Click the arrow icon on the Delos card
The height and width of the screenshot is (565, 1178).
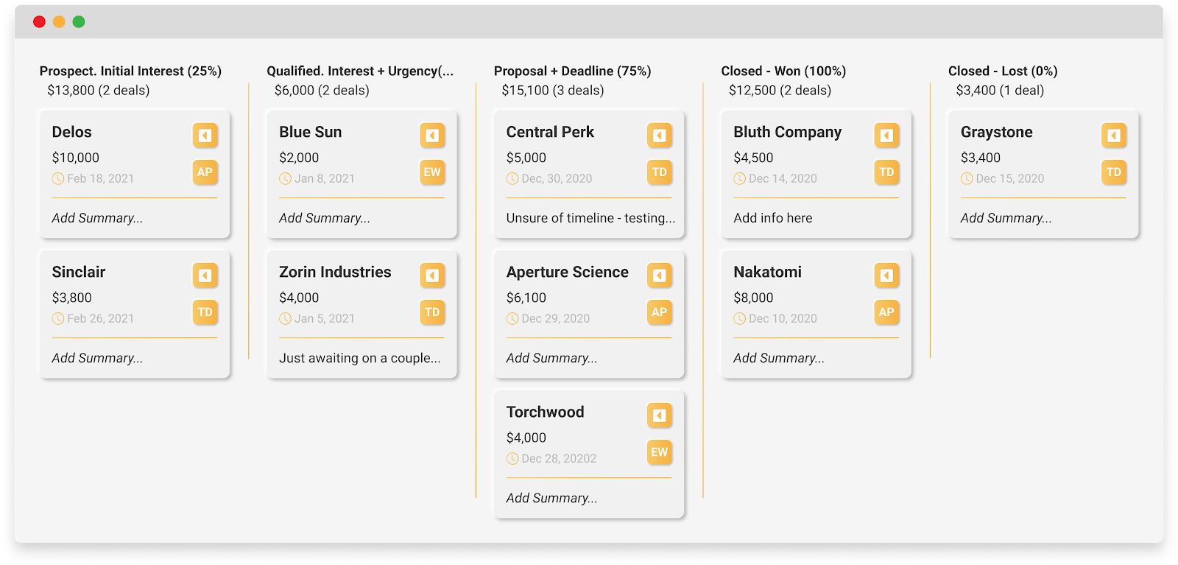(x=205, y=136)
